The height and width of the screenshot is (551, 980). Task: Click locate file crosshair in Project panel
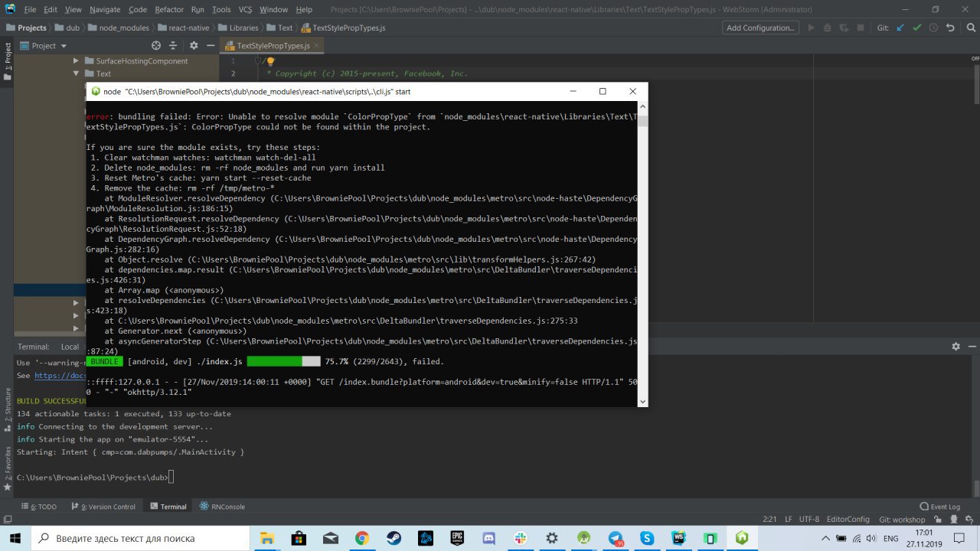click(156, 46)
